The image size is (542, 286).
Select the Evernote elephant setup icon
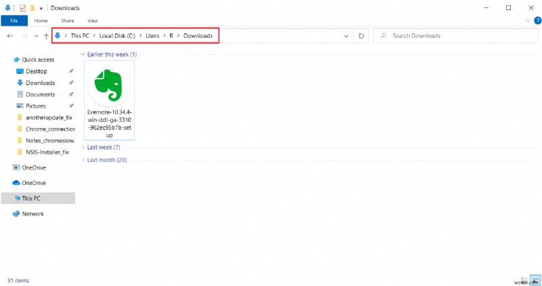click(109, 85)
